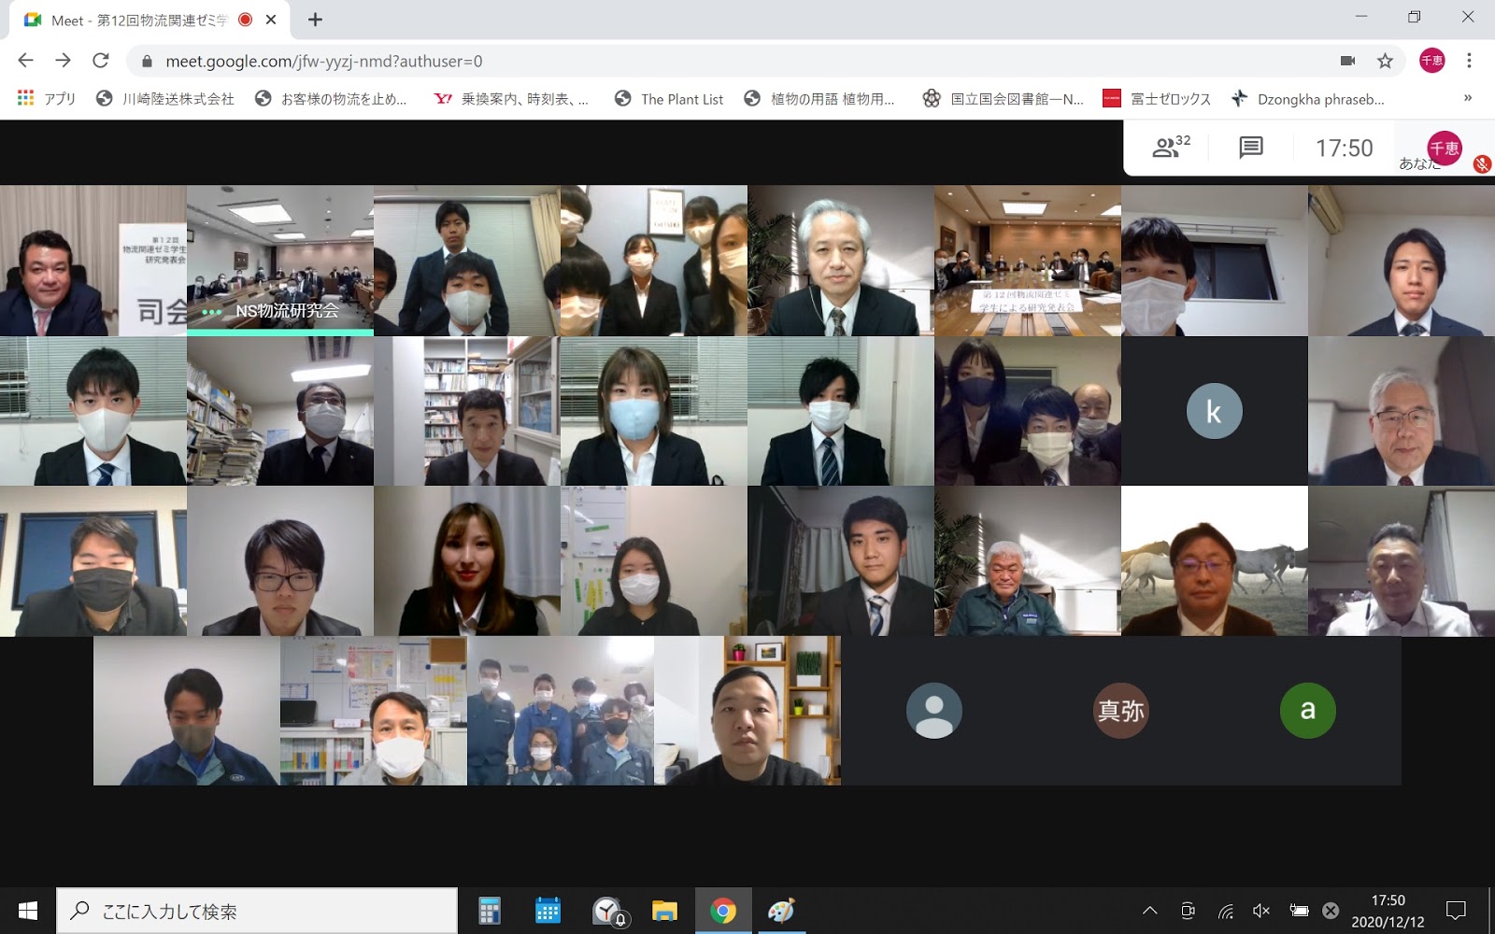Viewport: 1495px width, 934px height.
Task: Click the meeting time 17:50 display
Action: click(x=1345, y=148)
